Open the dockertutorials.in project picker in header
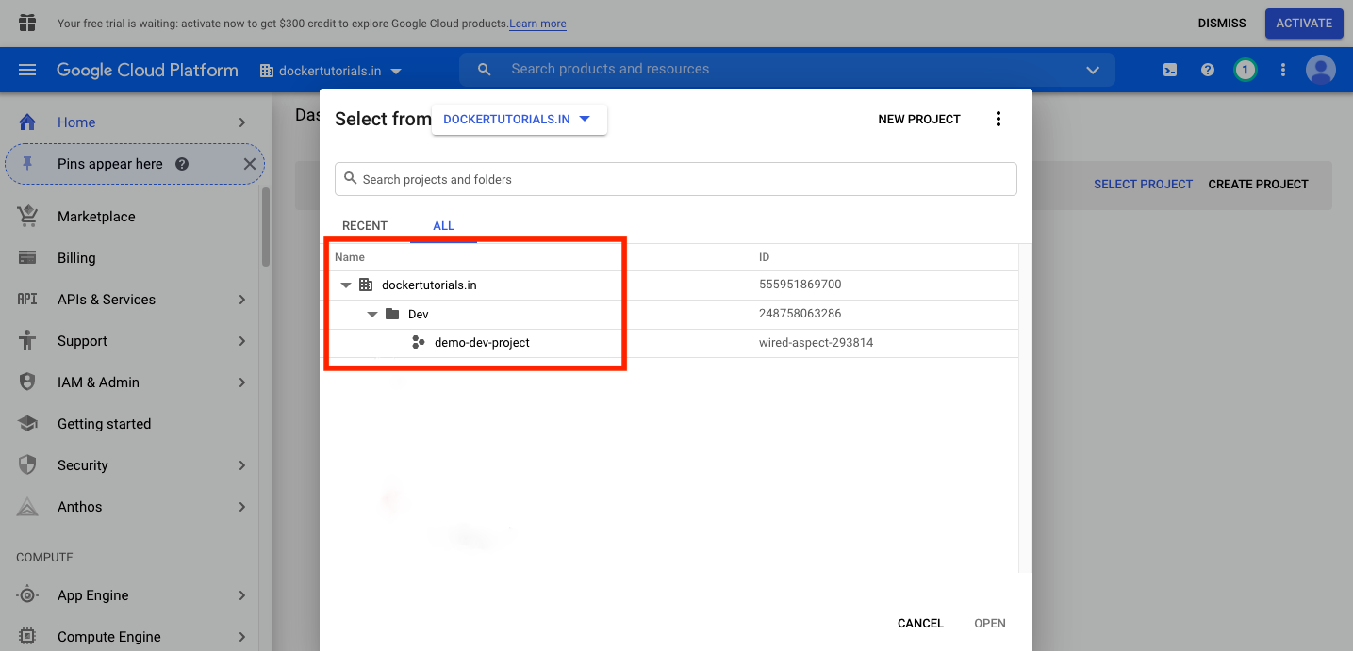 [331, 71]
